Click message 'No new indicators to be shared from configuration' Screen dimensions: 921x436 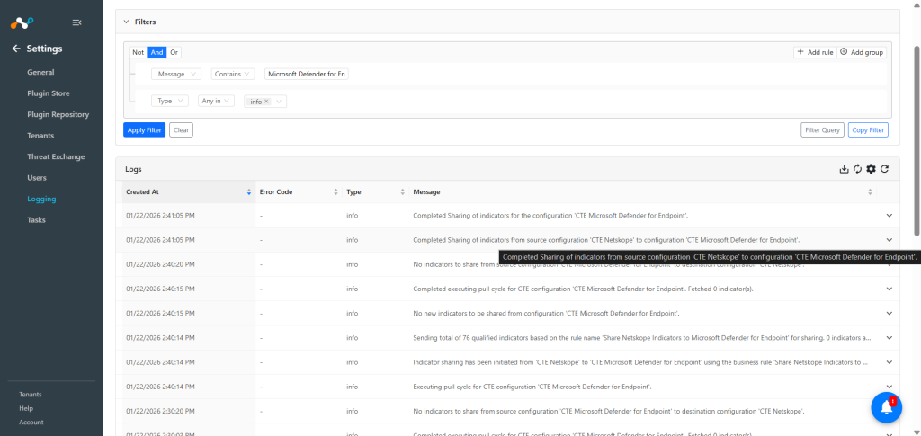546,314
